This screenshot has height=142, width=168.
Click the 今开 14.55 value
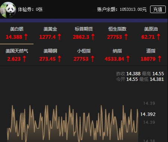(132, 79)
